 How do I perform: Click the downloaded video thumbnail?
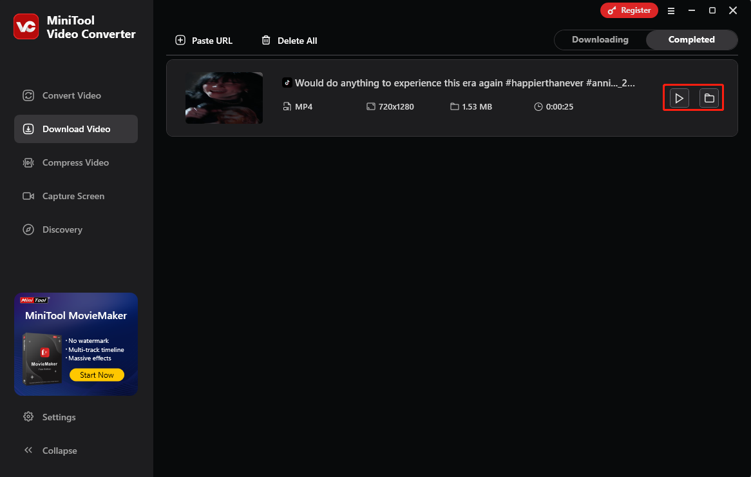tap(224, 98)
